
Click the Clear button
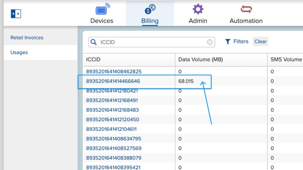point(260,41)
